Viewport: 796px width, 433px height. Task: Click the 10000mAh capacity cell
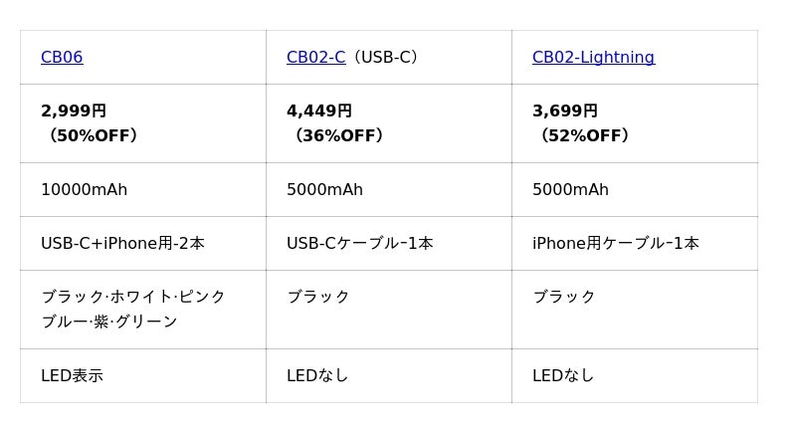(x=84, y=190)
